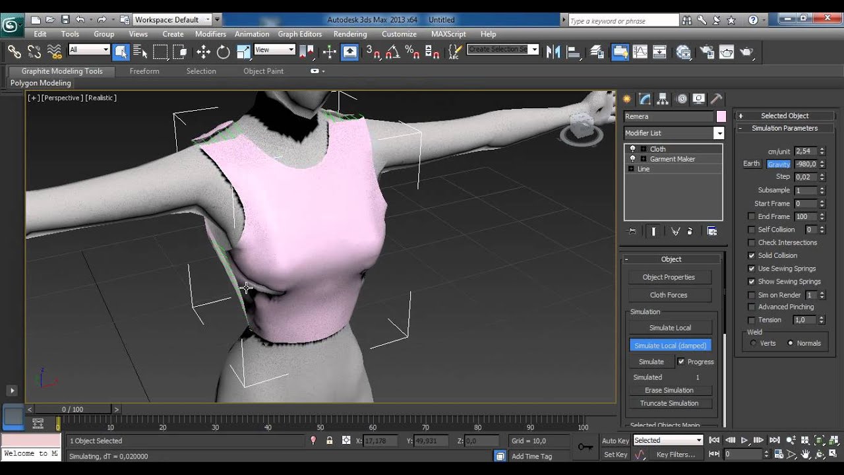This screenshot has height=475, width=844.
Task: Click the Erase Simulation button
Action: point(669,390)
